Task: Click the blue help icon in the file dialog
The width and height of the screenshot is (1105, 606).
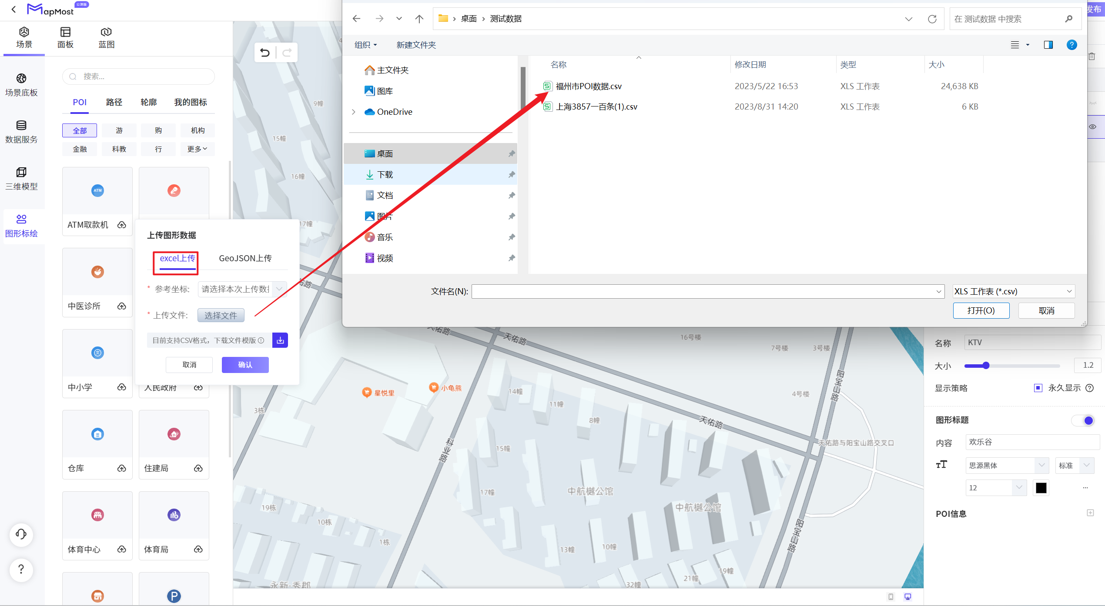Action: click(1072, 45)
